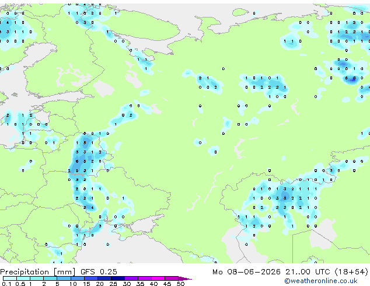Image resolution: width=370 pixels, height=286 pixels.
Task: Click the legend color between 25 and 30
Action: [118, 278]
